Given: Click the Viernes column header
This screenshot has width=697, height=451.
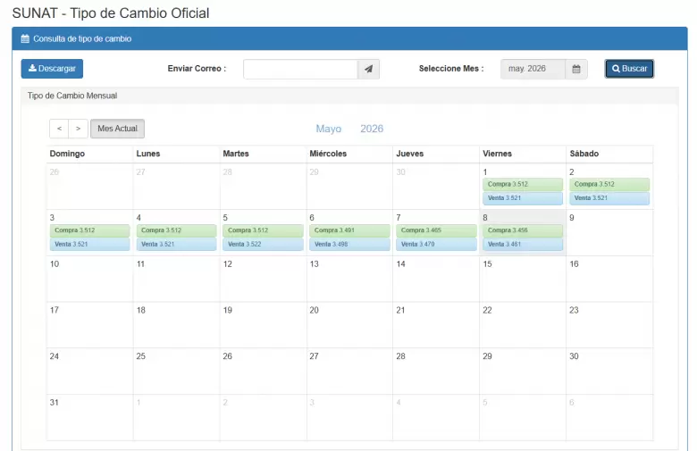Looking at the screenshot, I should point(497,154).
